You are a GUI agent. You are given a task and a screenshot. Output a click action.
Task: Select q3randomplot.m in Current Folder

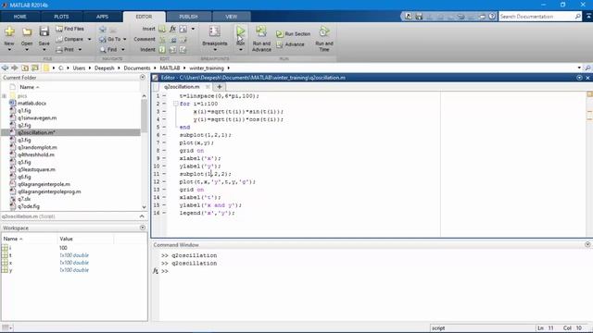click(37, 148)
